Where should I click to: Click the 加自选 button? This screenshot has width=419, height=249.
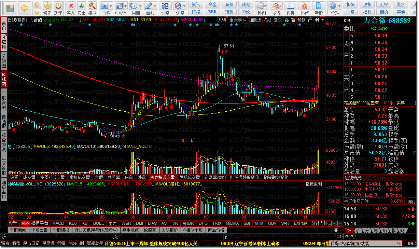255,20
